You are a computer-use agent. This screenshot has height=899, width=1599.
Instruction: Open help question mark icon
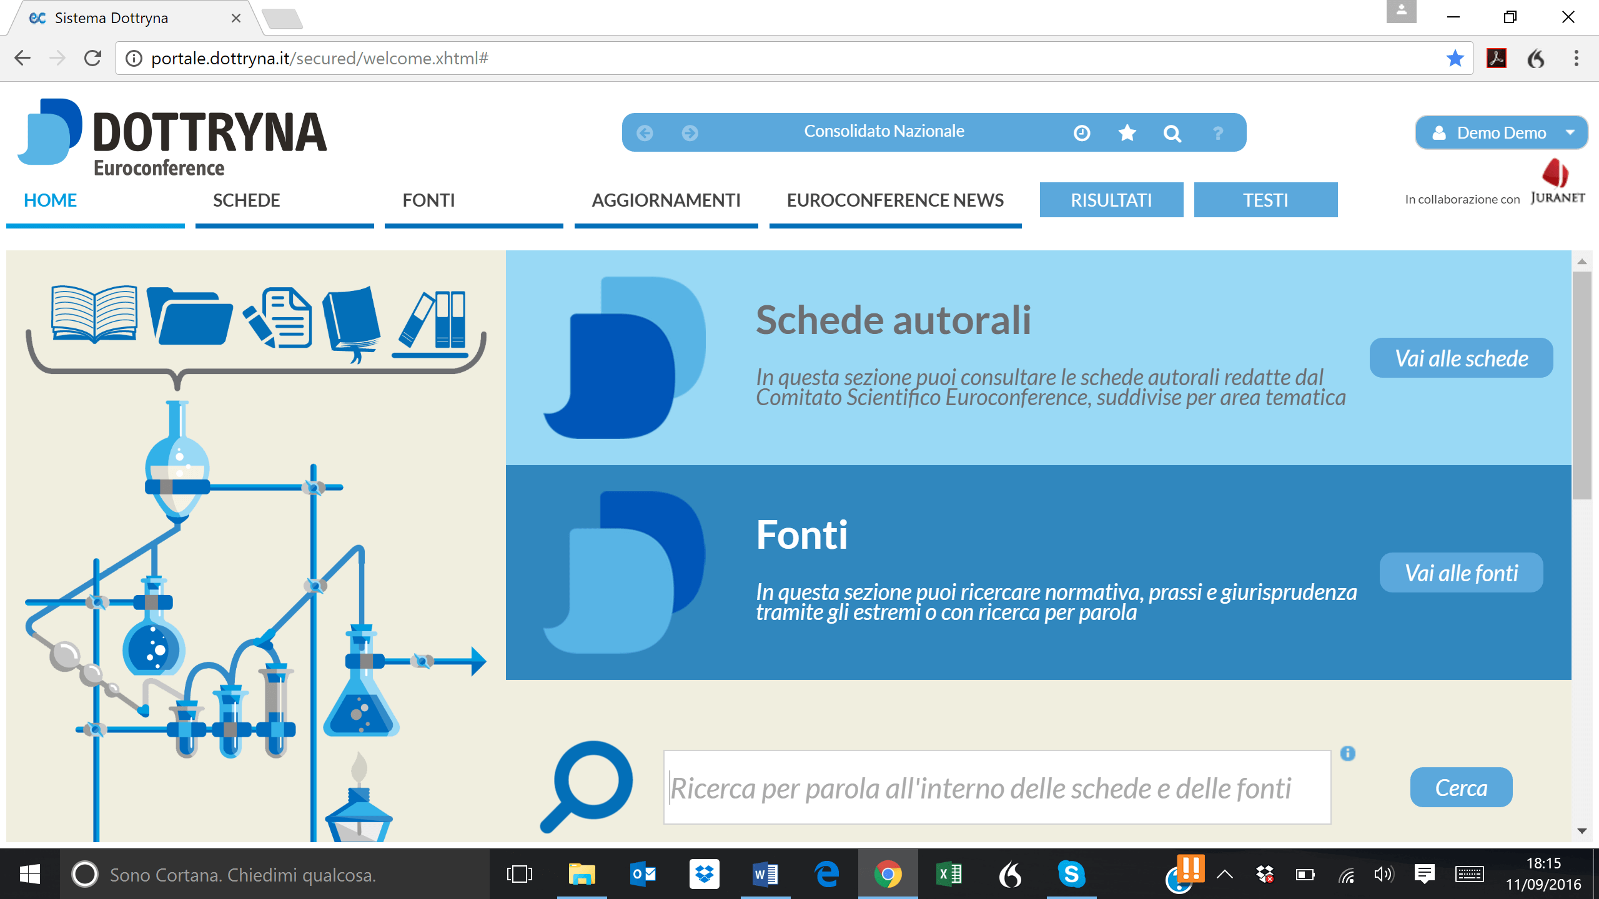coord(1217,133)
